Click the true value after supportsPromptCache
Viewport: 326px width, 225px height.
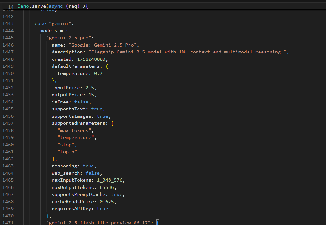[x=117, y=194]
